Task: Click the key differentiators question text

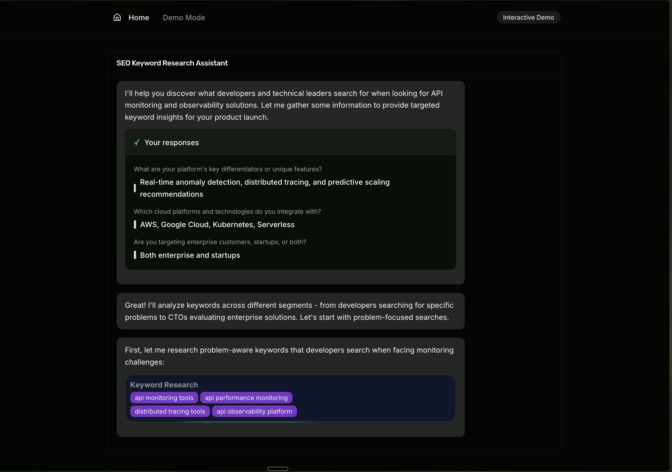Action: (x=228, y=169)
